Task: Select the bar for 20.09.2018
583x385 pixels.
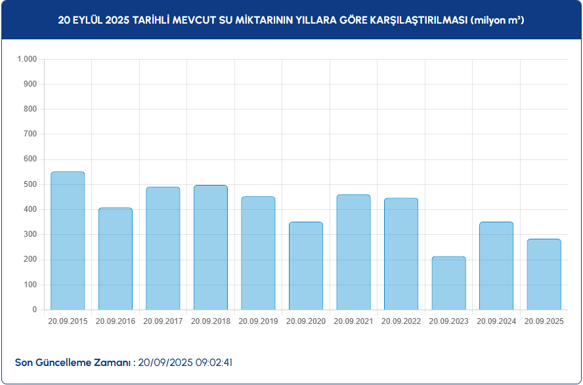Action: [211, 247]
